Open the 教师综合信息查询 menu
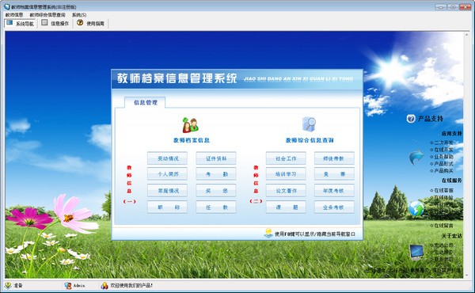Image resolution: width=475 pixels, height=293 pixels. click(x=47, y=15)
